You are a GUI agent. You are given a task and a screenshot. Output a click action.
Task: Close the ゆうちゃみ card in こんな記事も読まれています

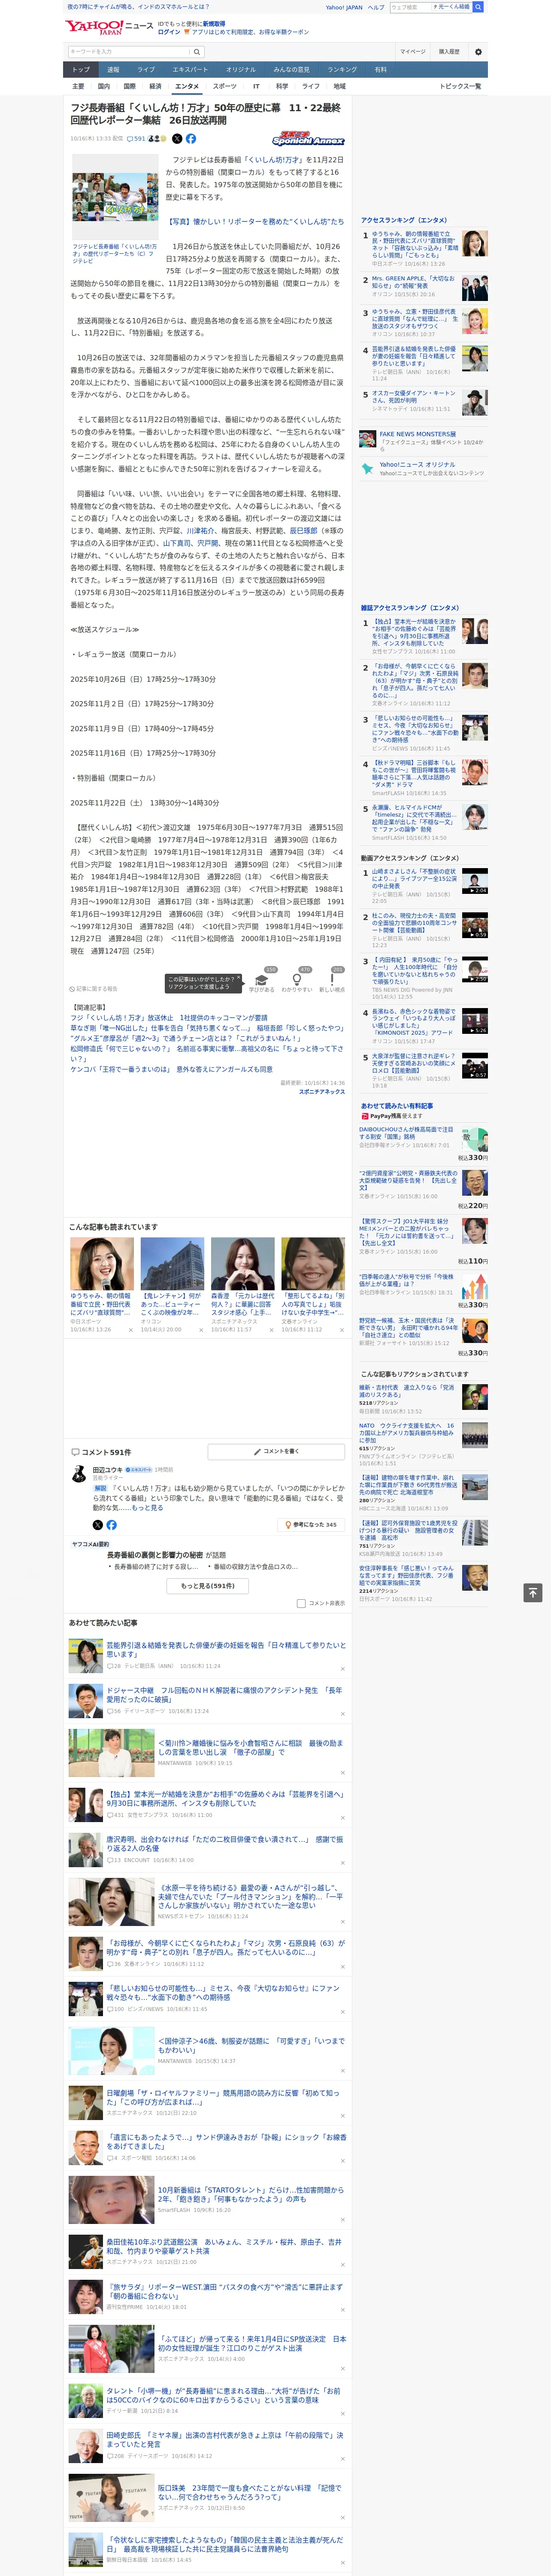(130, 1330)
